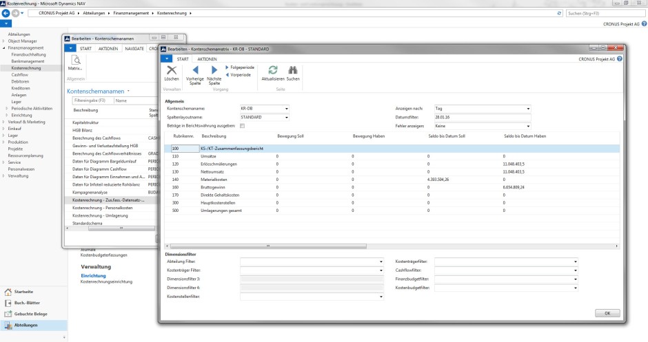Click the Nächste Spalte arrow icon
This screenshot has width=648, height=342.
(214, 71)
